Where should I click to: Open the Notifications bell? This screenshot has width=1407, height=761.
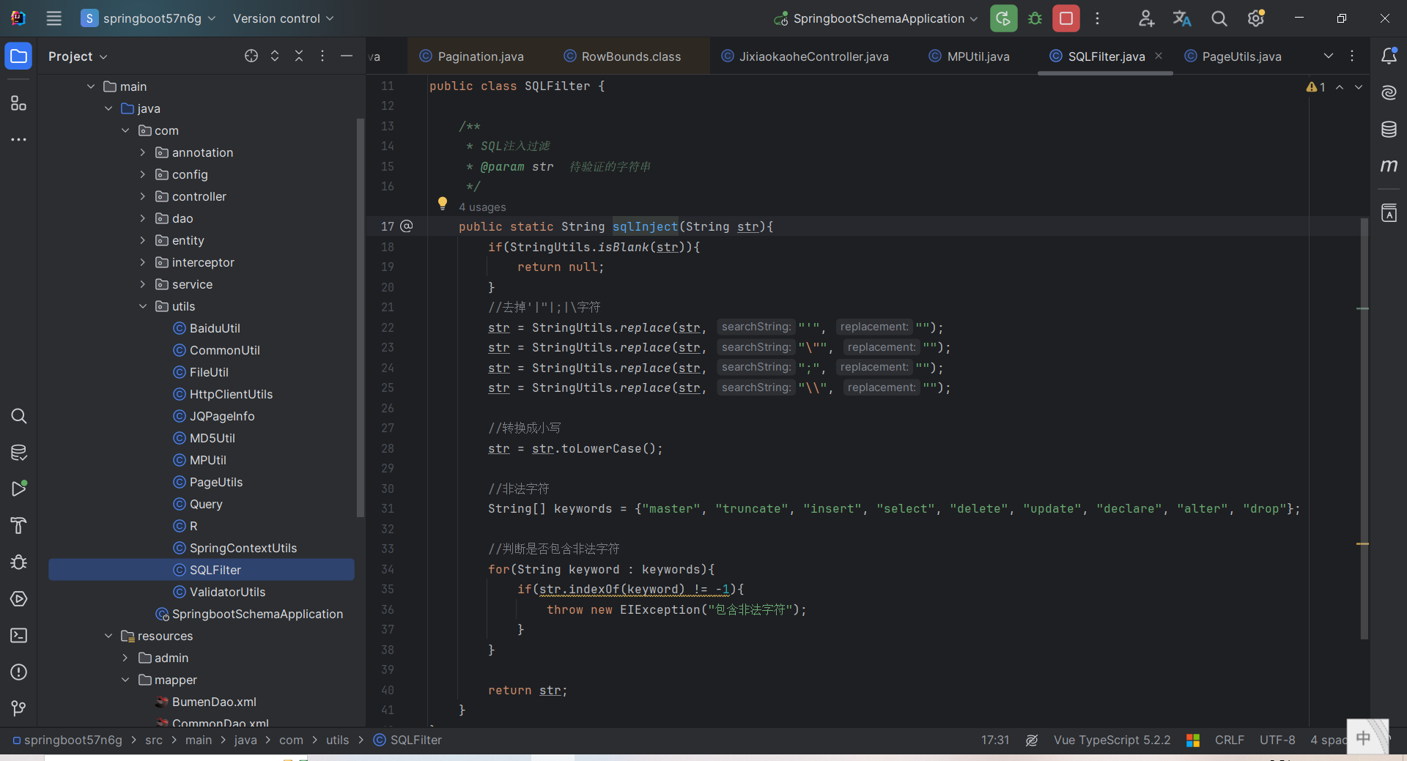[1389, 56]
